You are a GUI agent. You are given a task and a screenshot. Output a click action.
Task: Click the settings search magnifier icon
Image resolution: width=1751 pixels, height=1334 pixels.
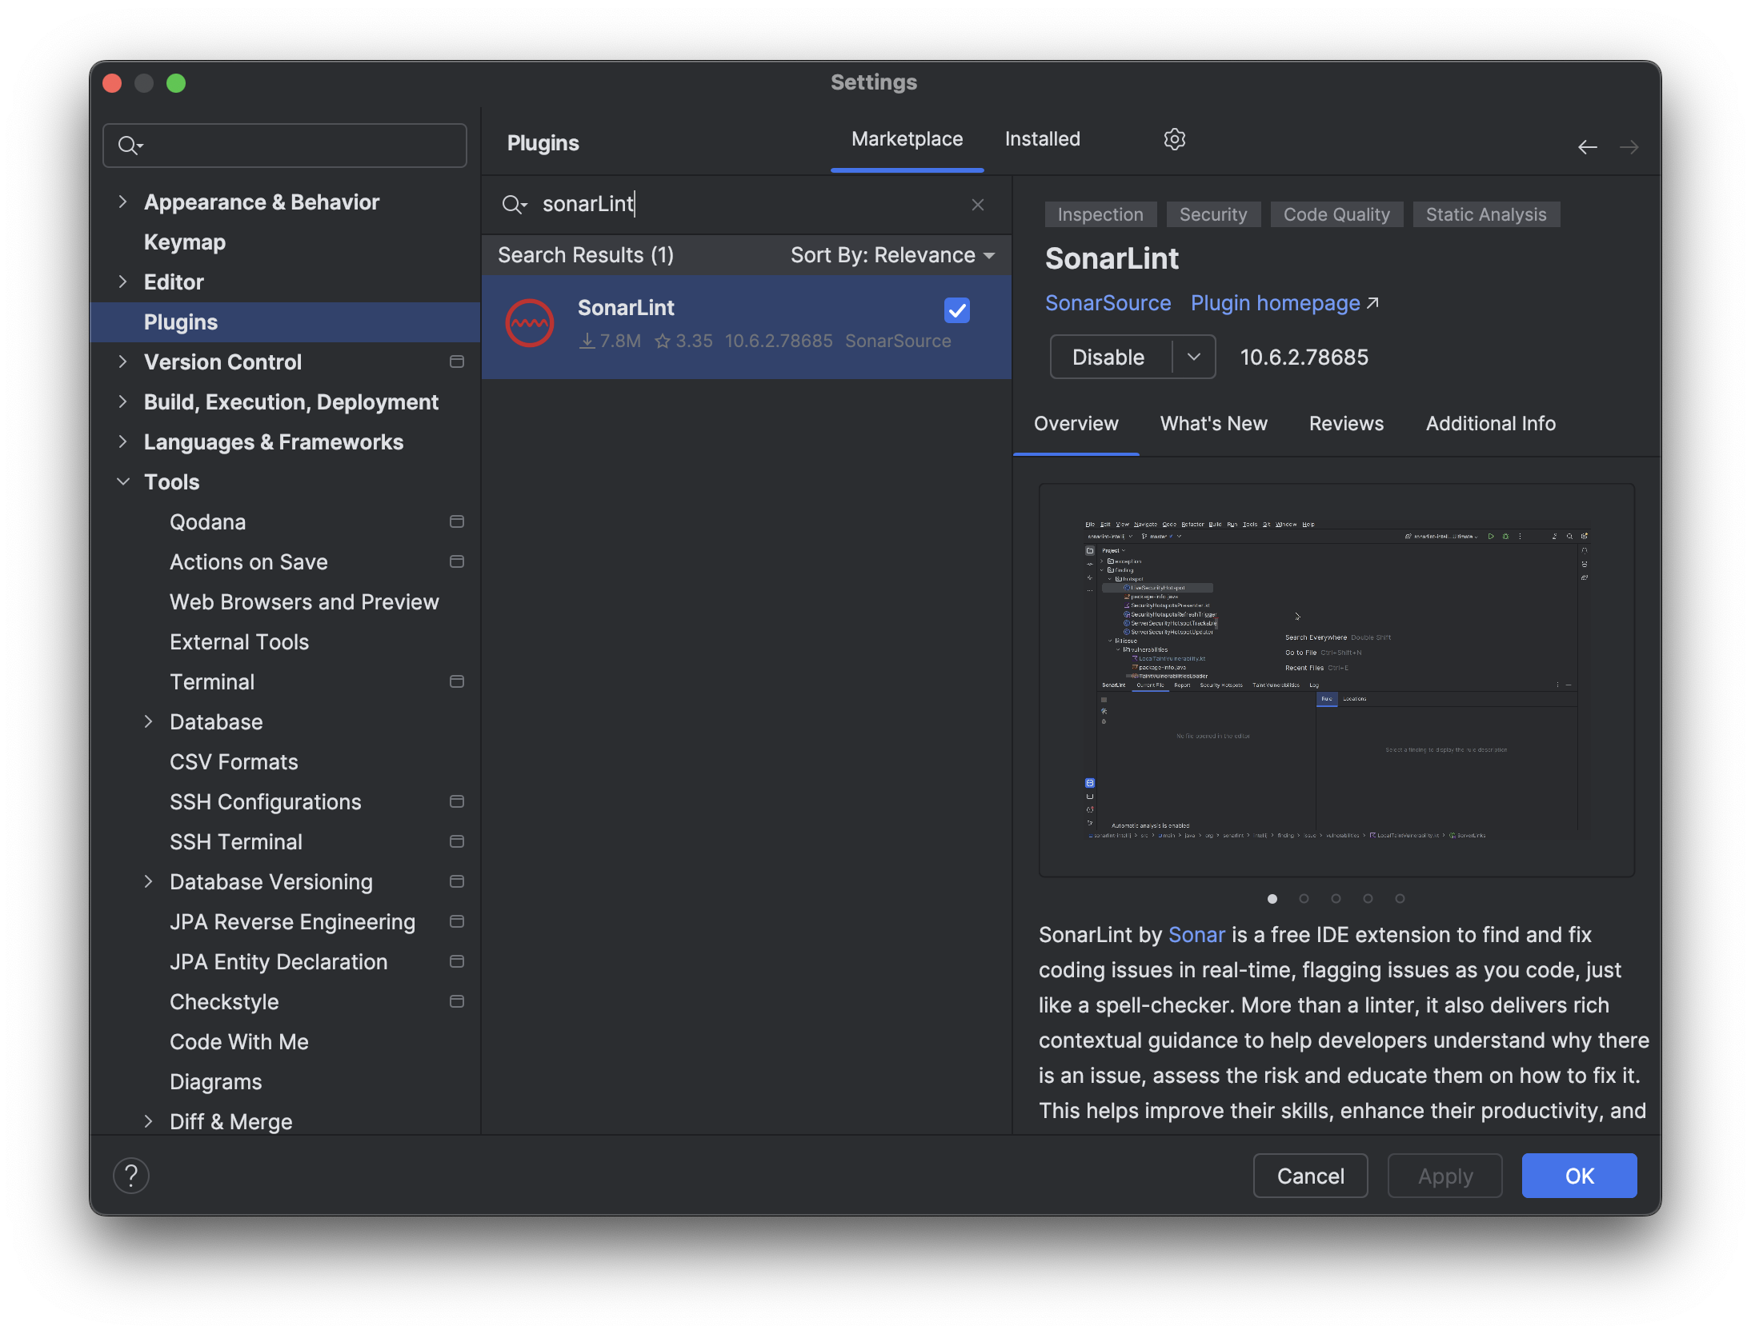130,146
